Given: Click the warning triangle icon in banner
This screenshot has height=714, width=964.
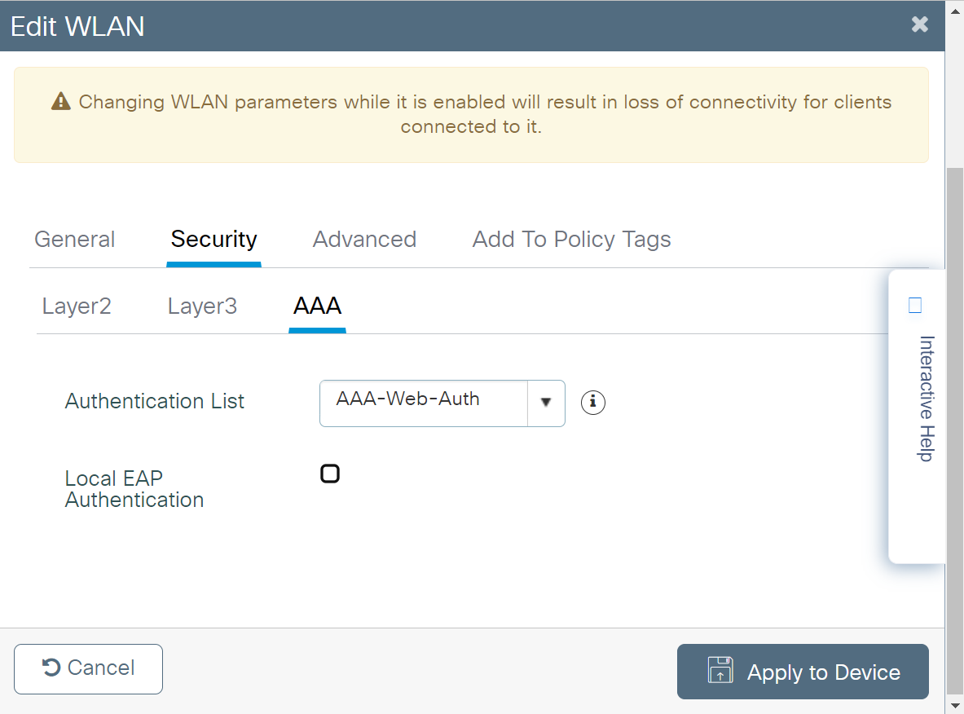Looking at the screenshot, I should [x=61, y=102].
